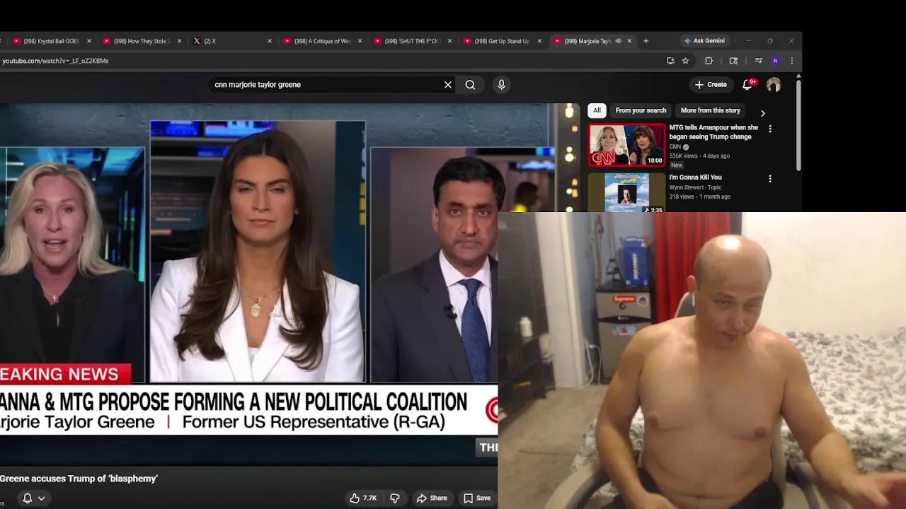Viewport: 906px width, 509px height.
Task: Click the YouTube search magnifier button
Action: tap(470, 85)
